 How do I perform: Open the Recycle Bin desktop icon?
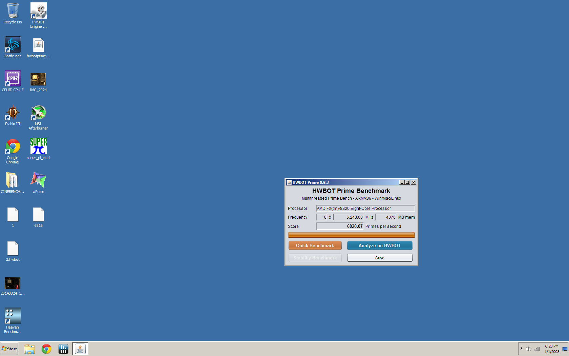13,14
